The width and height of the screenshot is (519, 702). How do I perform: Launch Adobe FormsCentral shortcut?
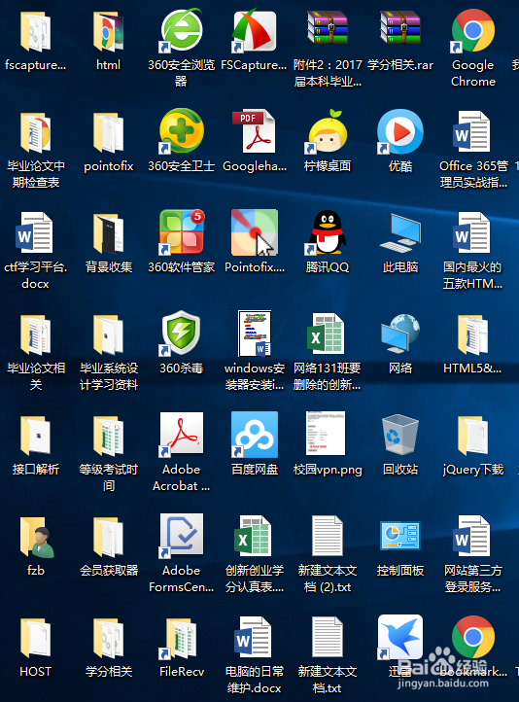[x=181, y=537]
